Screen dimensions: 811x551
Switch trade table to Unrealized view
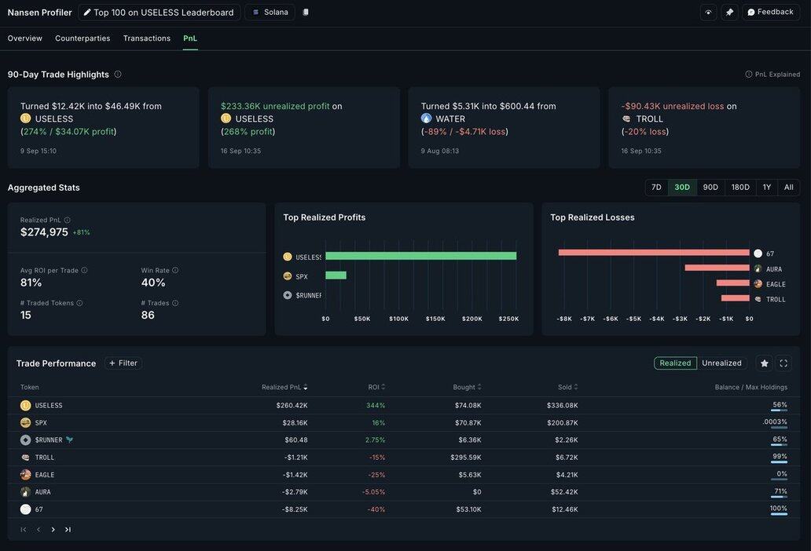[721, 363]
